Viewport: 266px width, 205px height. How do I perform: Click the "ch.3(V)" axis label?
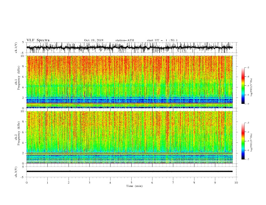pos(16,172)
